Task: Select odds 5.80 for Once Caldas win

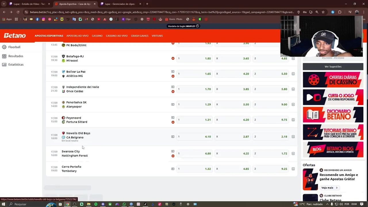Action: pos(271,89)
